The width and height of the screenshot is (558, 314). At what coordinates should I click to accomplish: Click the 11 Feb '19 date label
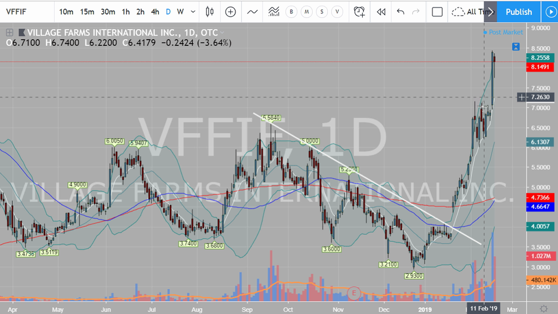click(x=484, y=308)
